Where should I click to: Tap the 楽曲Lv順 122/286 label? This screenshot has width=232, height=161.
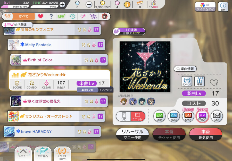tap(95, 90)
